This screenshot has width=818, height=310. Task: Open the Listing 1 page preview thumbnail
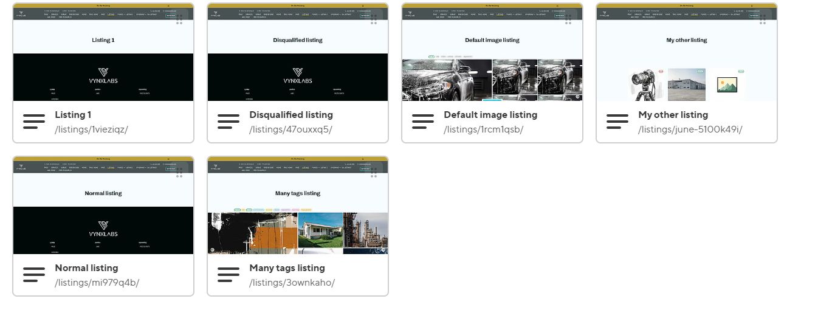(103, 61)
